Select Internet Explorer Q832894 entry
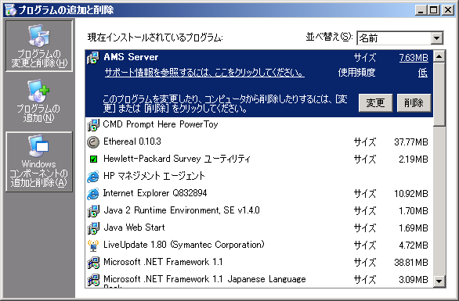Image resolution: width=459 pixels, height=301 pixels. click(259, 193)
